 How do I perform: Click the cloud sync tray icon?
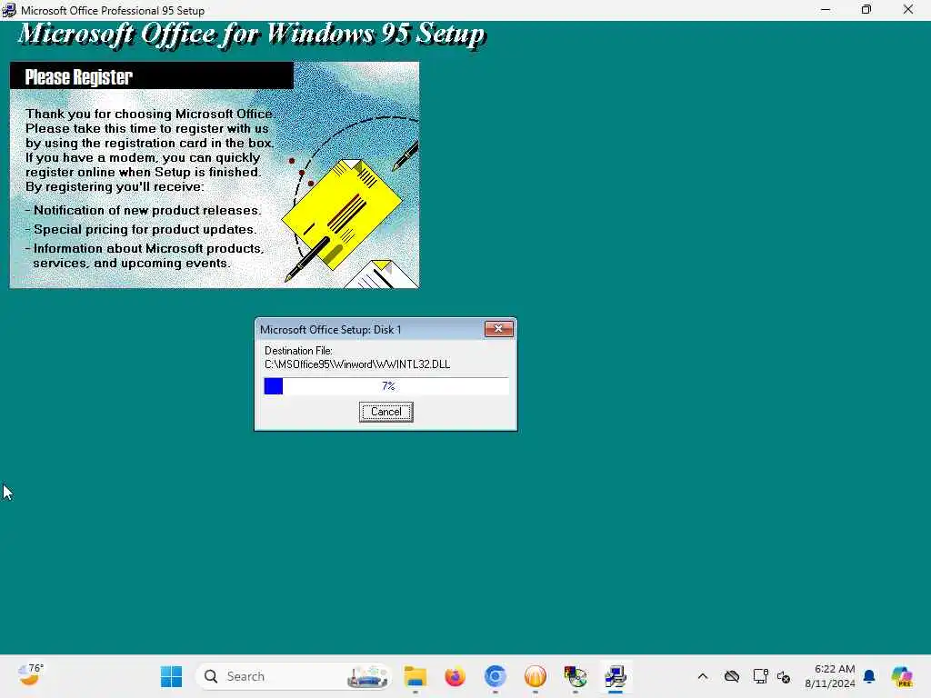click(x=732, y=676)
